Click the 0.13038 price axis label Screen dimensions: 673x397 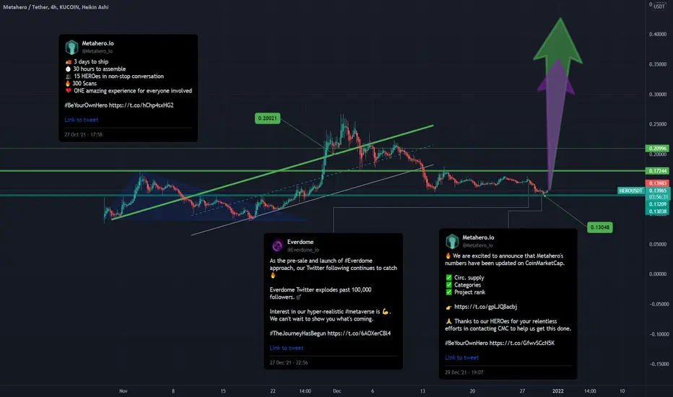tap(657, 211)
